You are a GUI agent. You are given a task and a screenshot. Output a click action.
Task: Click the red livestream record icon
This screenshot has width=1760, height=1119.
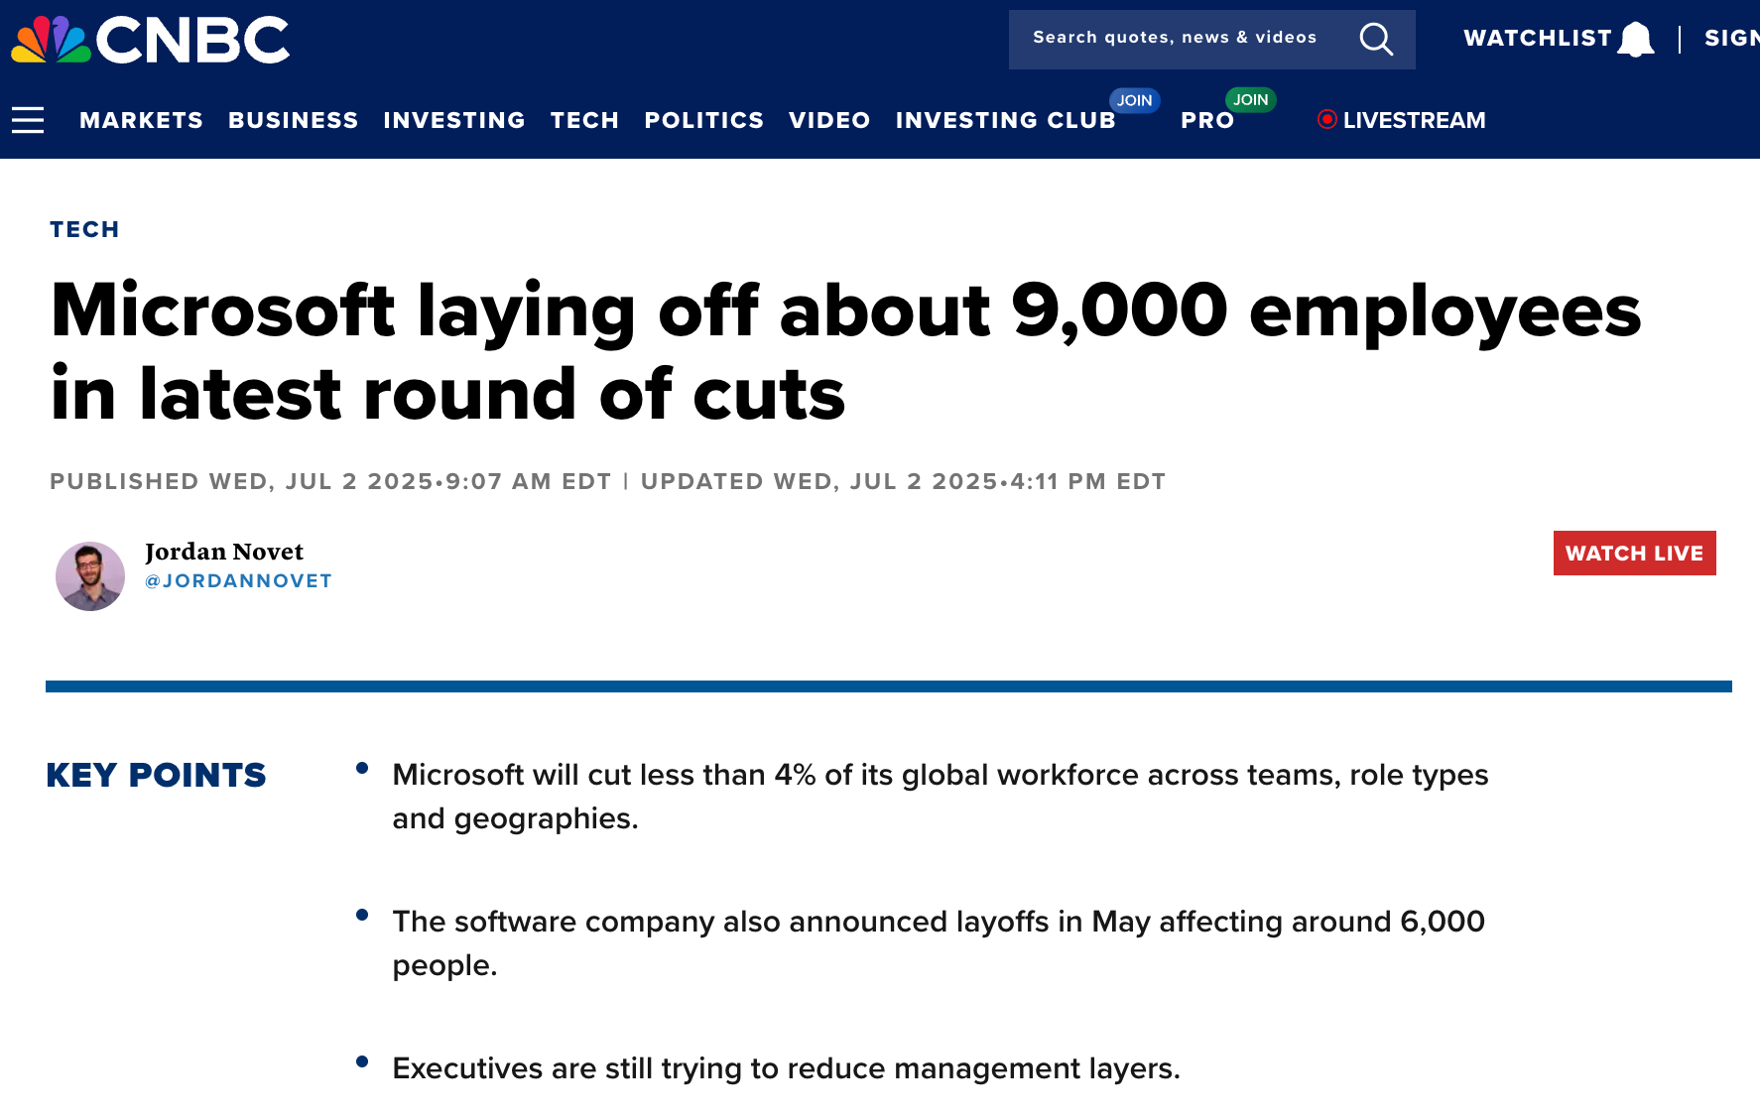[1326, 119]
